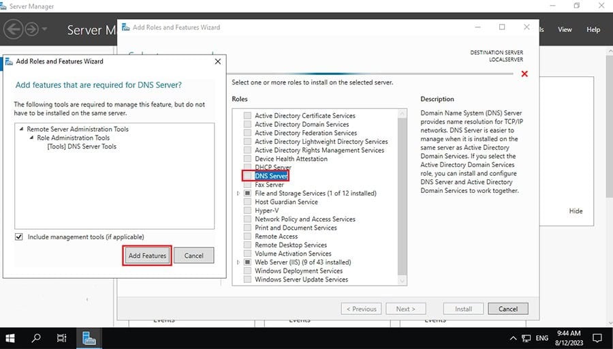Check Active Directory Domain Services
Image resolution: width=613 pixels, height=349 pixels.
[247, 124]
